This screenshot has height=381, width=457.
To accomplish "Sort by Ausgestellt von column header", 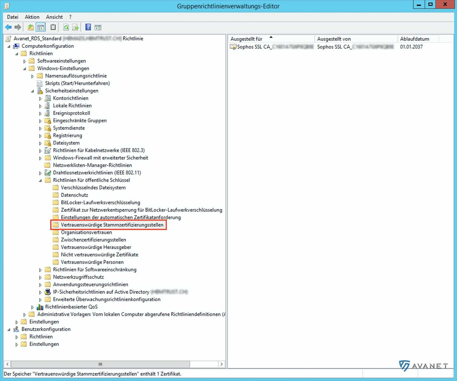I will [x=356, y=39].
